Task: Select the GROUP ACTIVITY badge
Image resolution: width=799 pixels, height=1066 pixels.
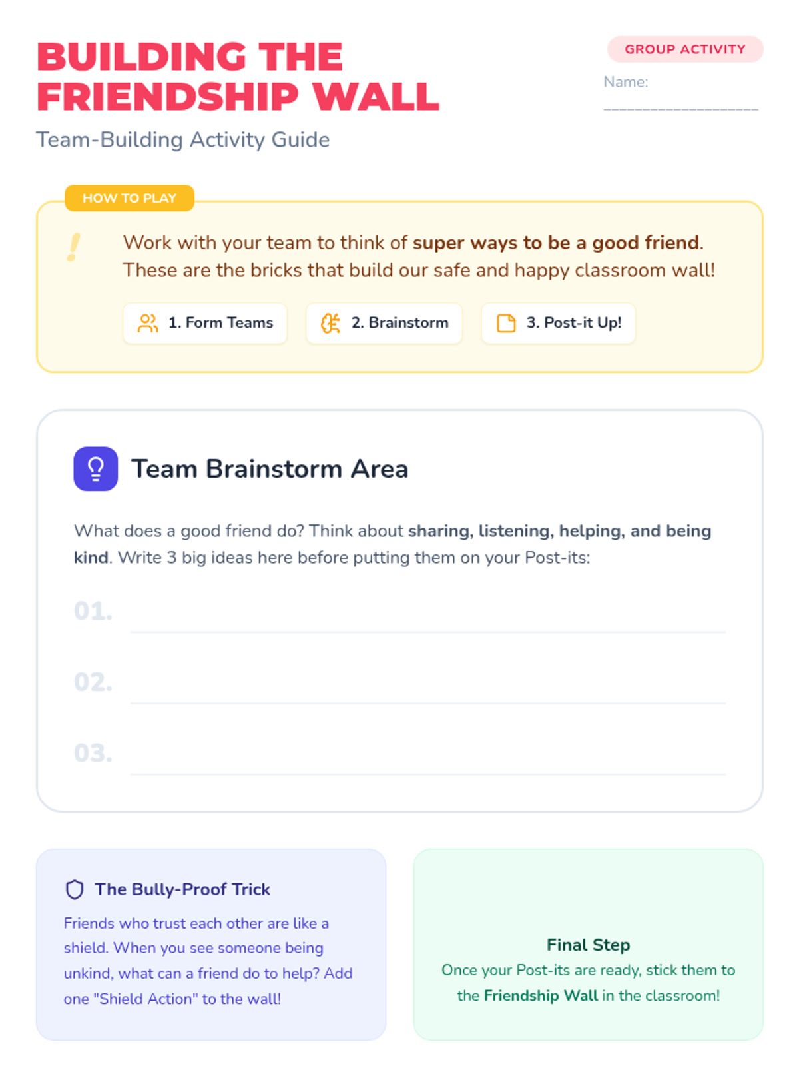Action: click(x=685, y=49)
